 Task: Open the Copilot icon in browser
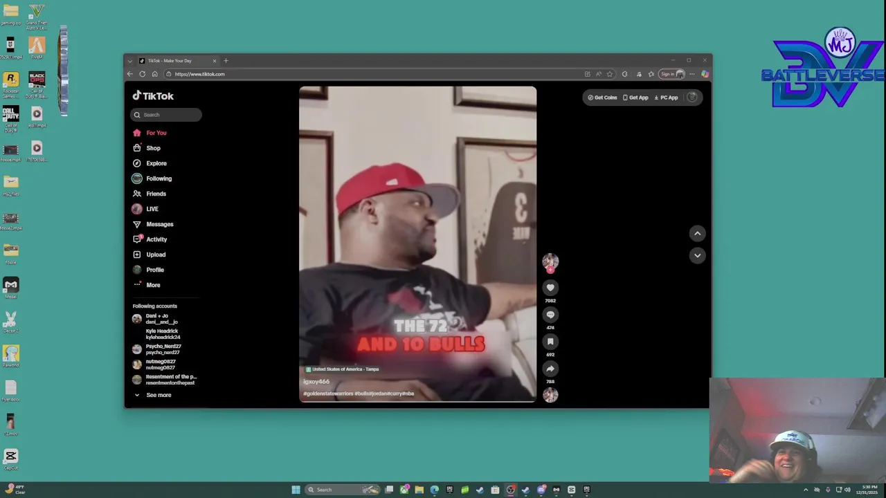tap(705, 74)
